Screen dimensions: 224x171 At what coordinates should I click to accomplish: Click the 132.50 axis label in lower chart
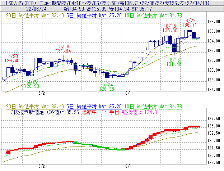(x=214, y=133)
